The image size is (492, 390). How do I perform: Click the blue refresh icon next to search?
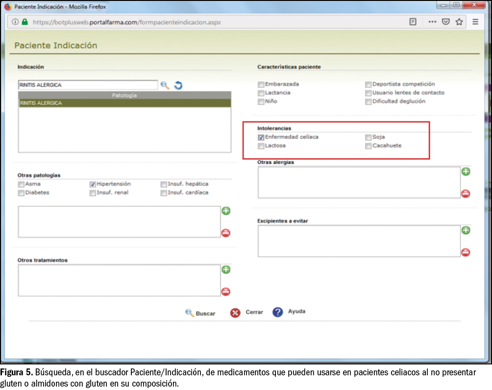[x=178, y=85]
